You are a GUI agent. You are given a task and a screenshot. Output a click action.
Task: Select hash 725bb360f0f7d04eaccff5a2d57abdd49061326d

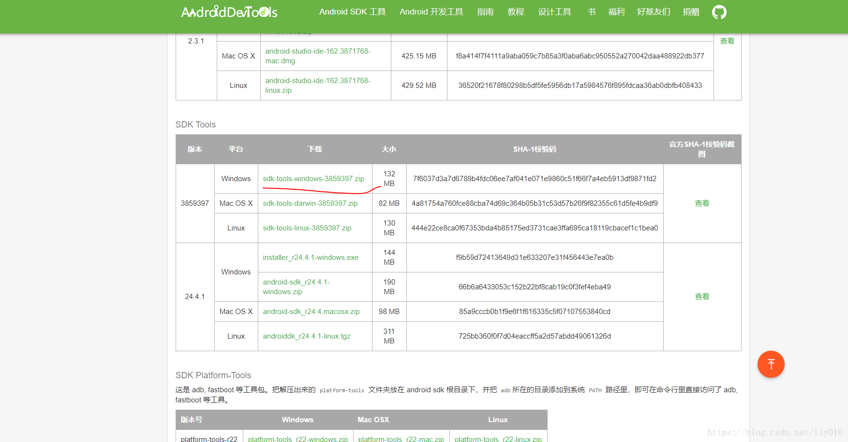click(x=535, y=336)
